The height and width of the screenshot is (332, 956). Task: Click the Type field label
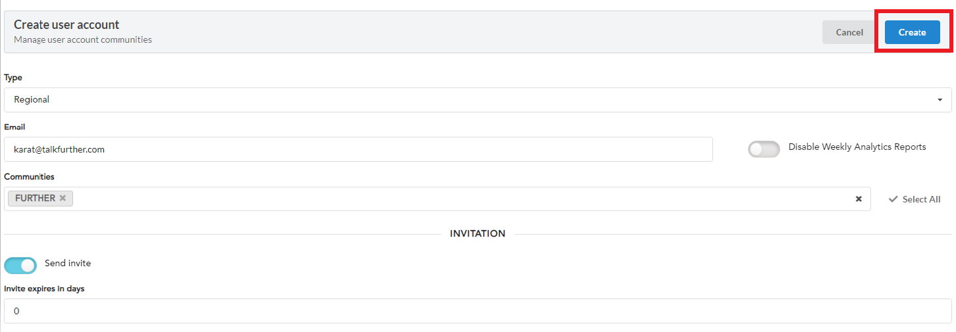pyautogui.click(x=13, y=78)
